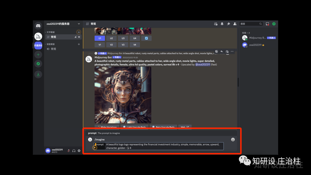
Task: Click the U3 upscale button
Action: click(x=123, y=38)
